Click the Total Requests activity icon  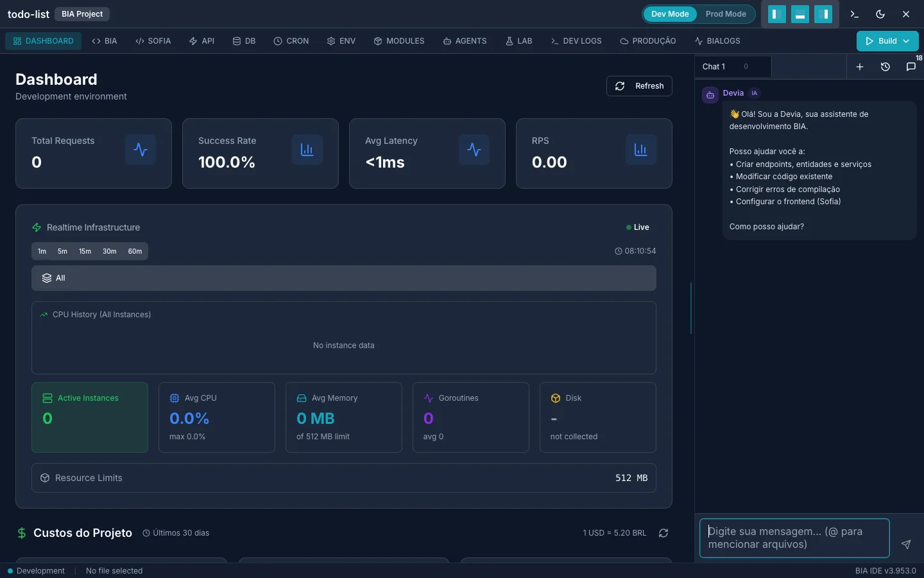[141, 150]
